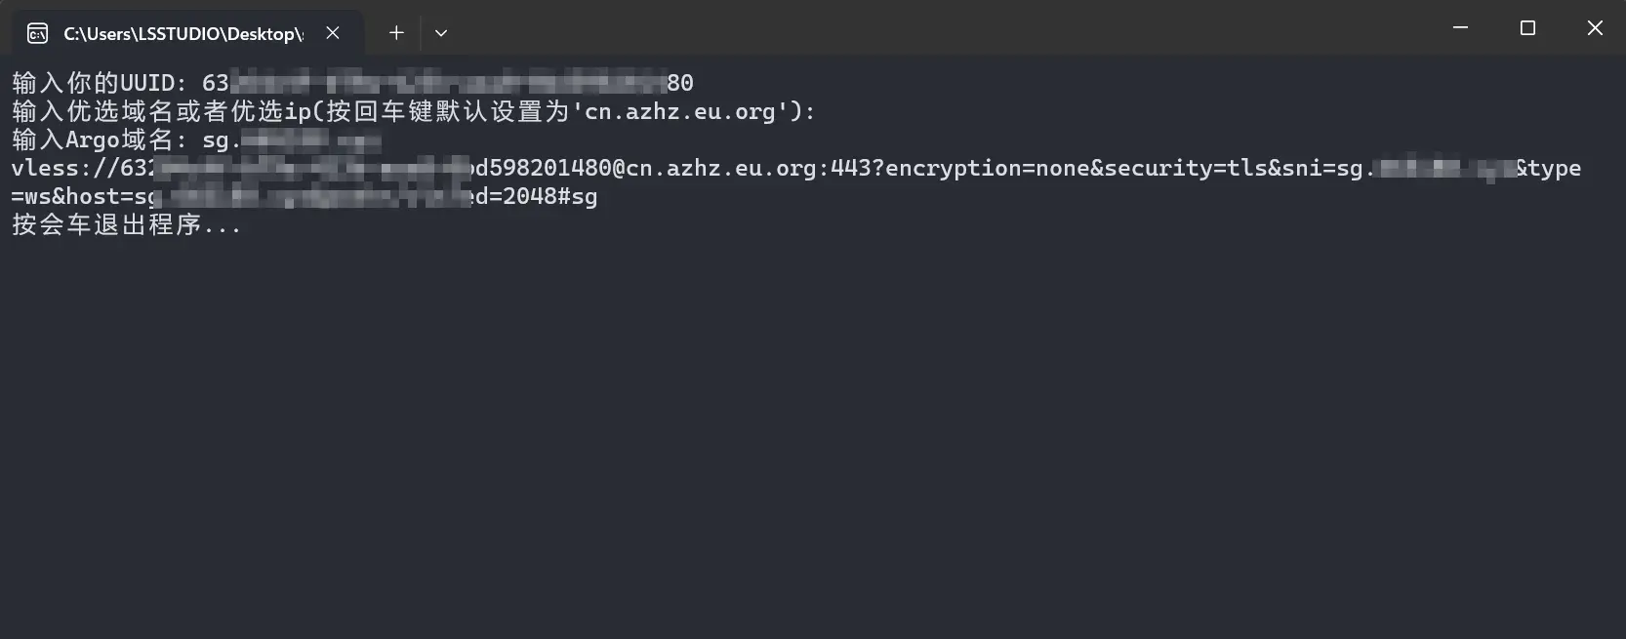The height and width of the screenshot is (639, 1626).
Task: Open a new tab with the plus icon
Action: 396,33
